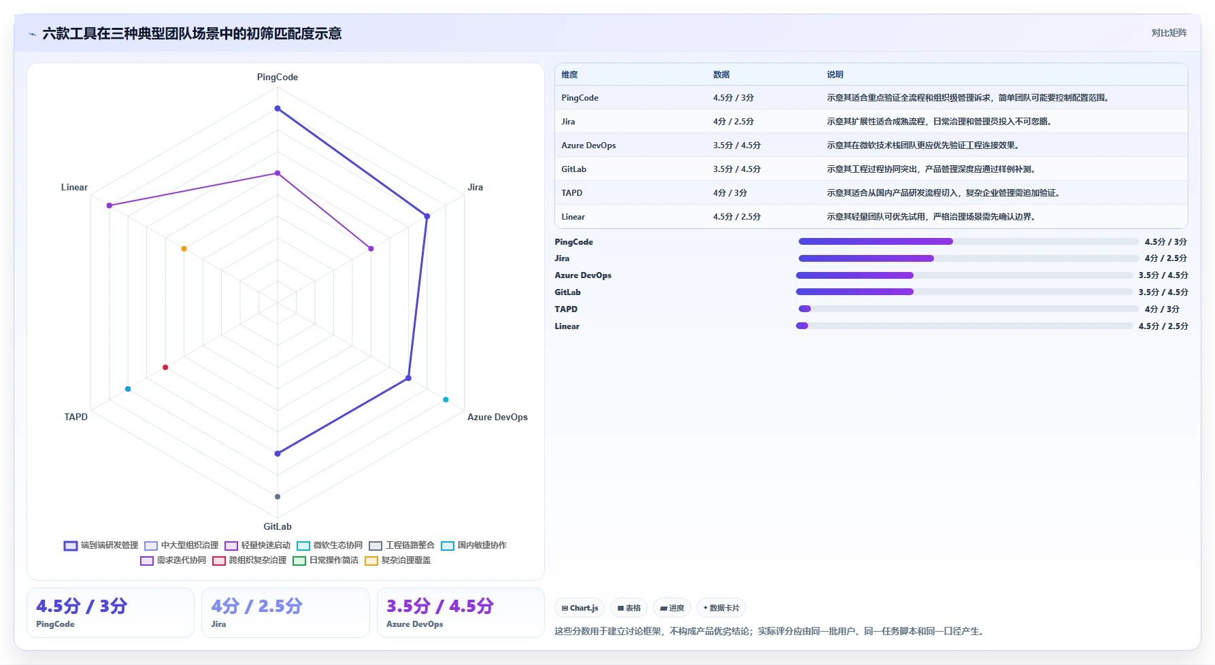Click the 数据卡片 tag chip

[x=721, y=608]
